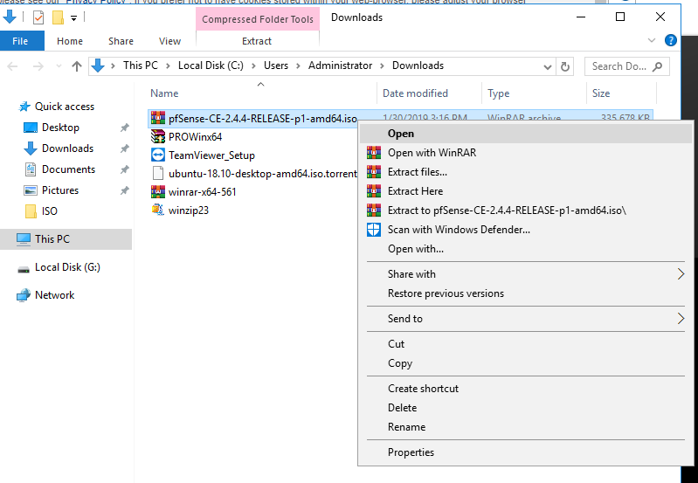
Task: Expand the Share with submenu arrow
Action: point(681,273)
